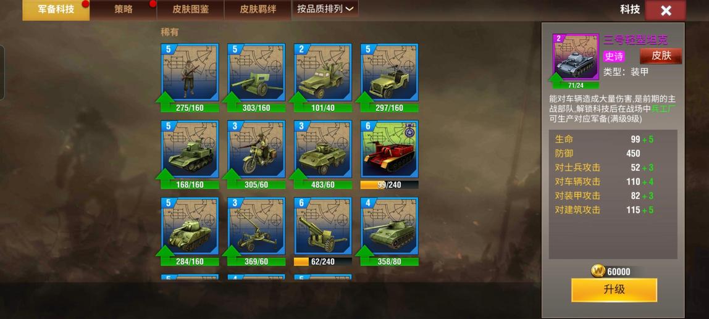Click the 99/240 orange progress bar

[389, 185]
